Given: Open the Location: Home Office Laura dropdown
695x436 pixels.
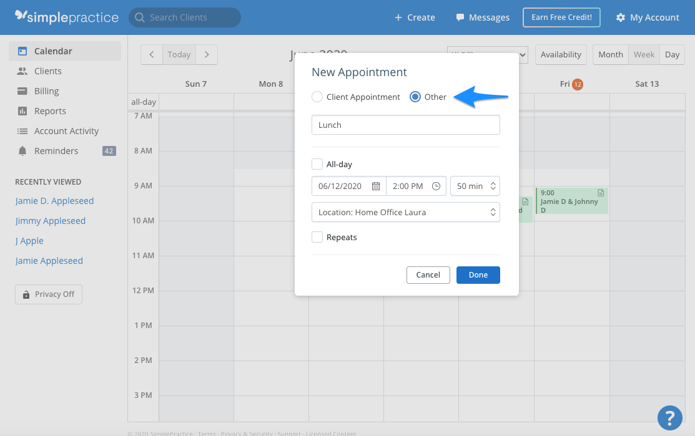Looking at the screenshot, I should coord(405,212).
